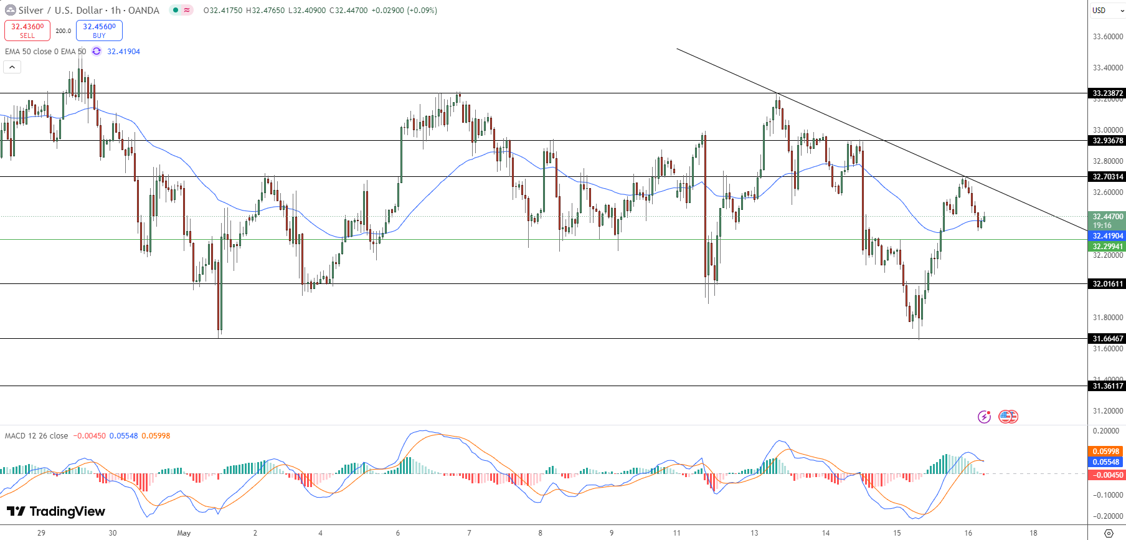Click the Silver / U.S. Dollar symbol title
The image size is (1126, 540).
(88, 10)
